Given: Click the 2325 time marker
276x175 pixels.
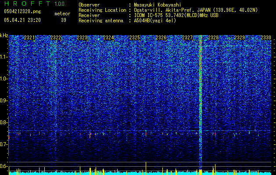Looking at the screenshot, I should (x=135, y=38).
